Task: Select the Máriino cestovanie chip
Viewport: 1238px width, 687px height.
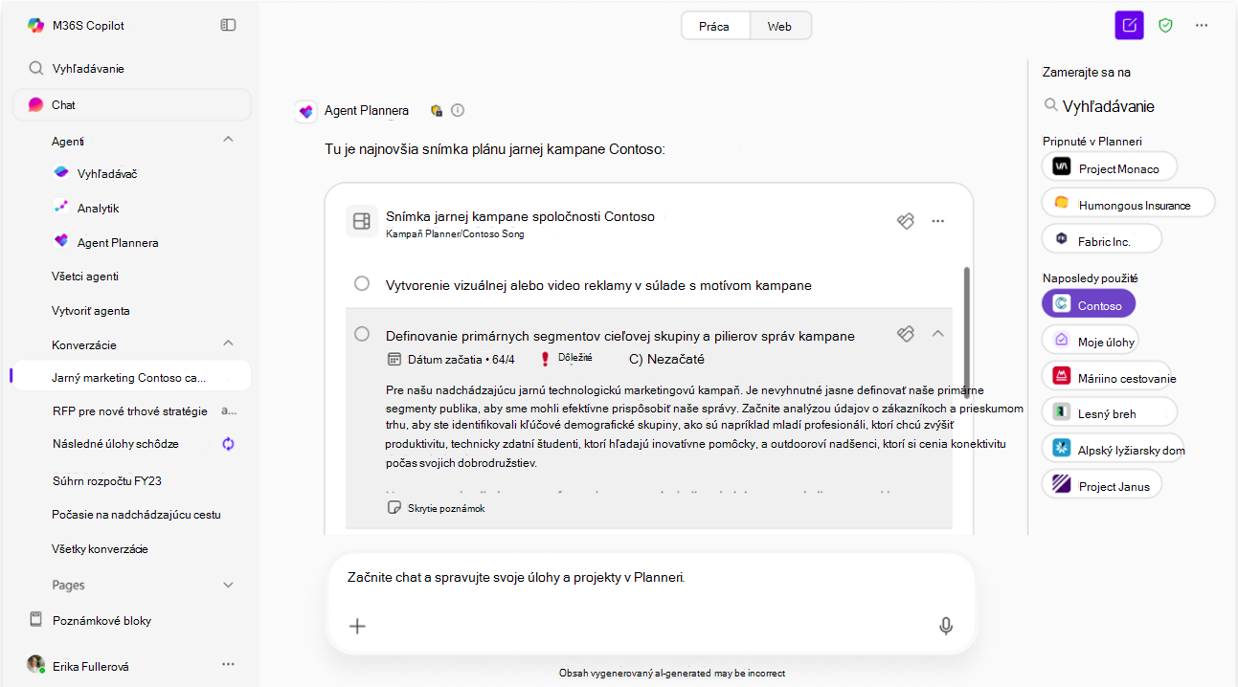Action: tap(1106, 376)
